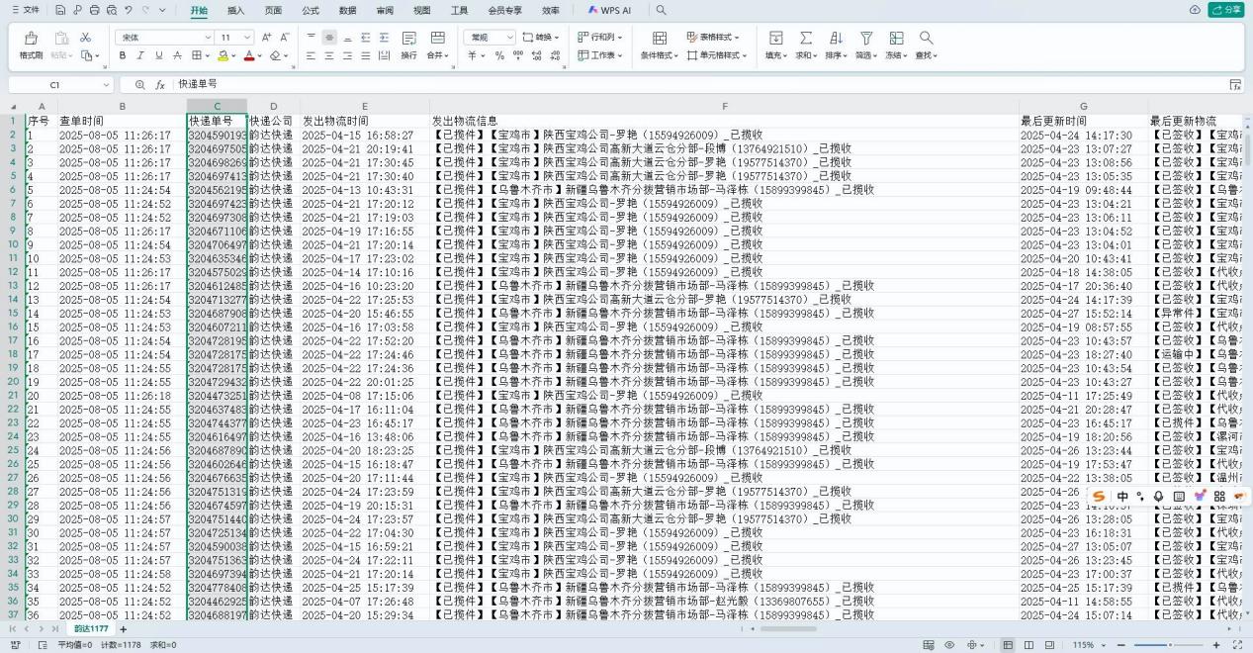Apply center horizontal text alignment

328,55
